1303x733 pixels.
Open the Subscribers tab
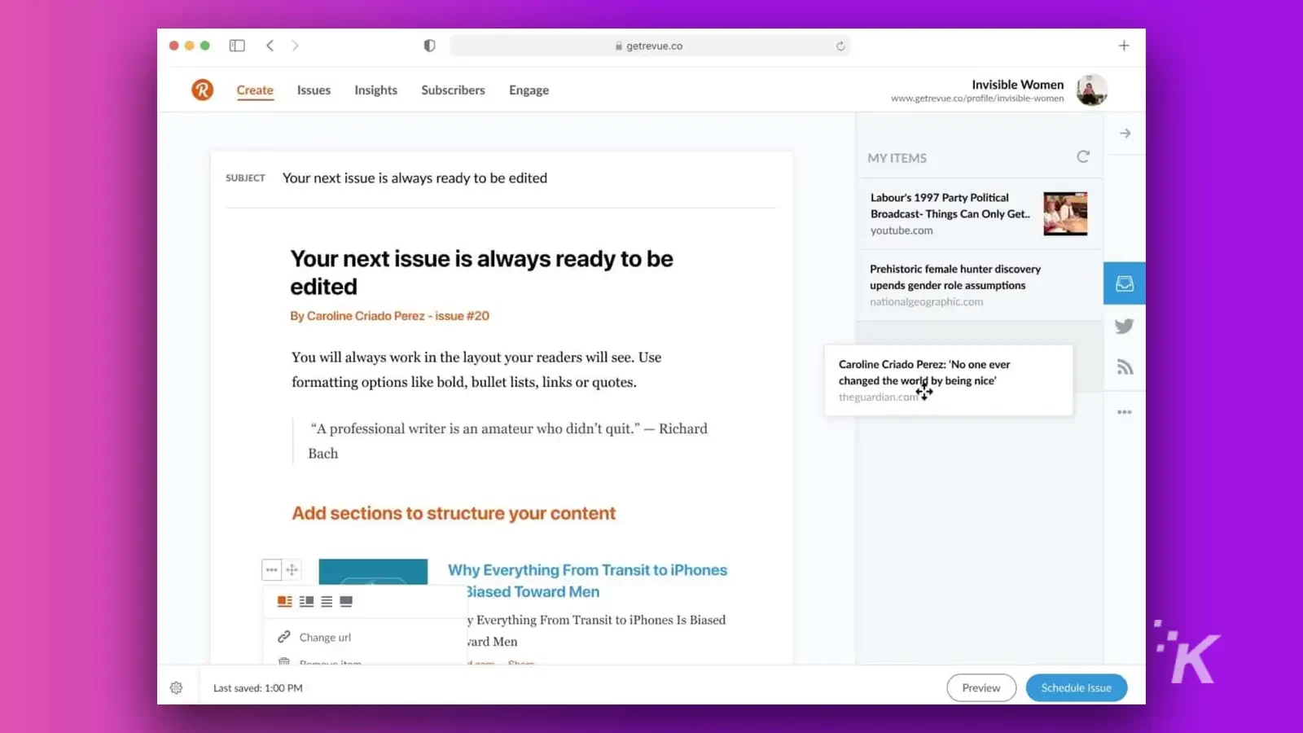[453, 90]
